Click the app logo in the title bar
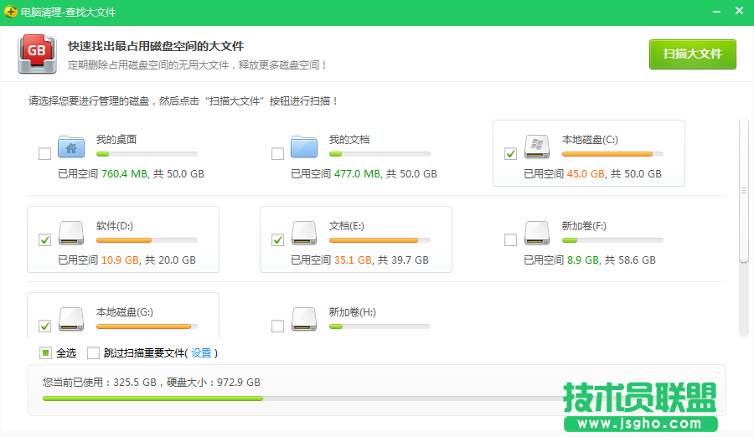The width and height of the screenshot is (754, 437). pyautogui.click(x=11, y=13)
